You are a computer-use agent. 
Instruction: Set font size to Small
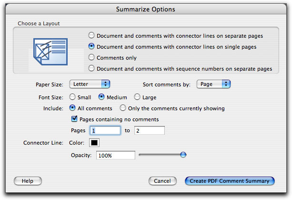click(x=73, y=97)
